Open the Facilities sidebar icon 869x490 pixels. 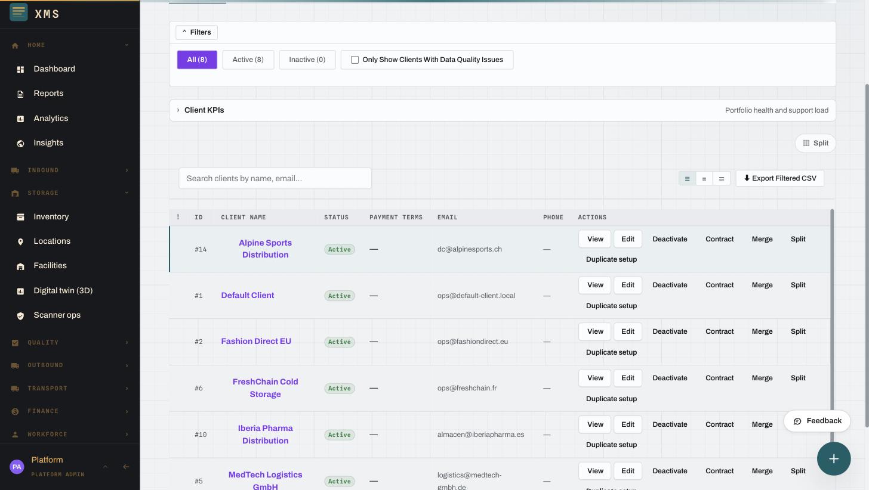tap(20, 266)
